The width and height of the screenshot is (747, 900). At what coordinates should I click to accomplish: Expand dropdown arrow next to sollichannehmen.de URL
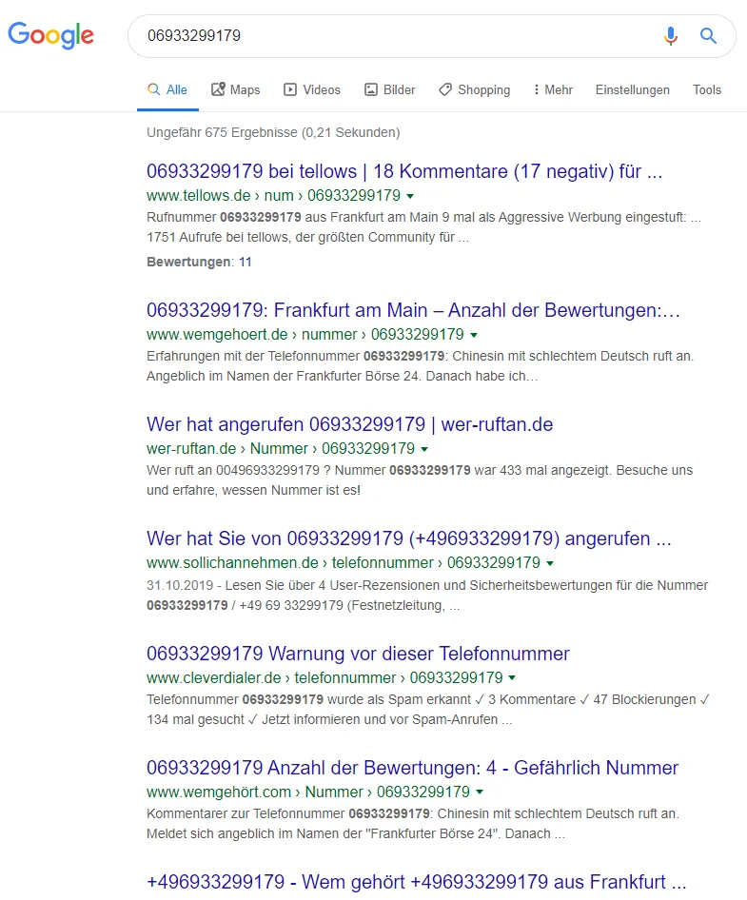coord(550,563)
